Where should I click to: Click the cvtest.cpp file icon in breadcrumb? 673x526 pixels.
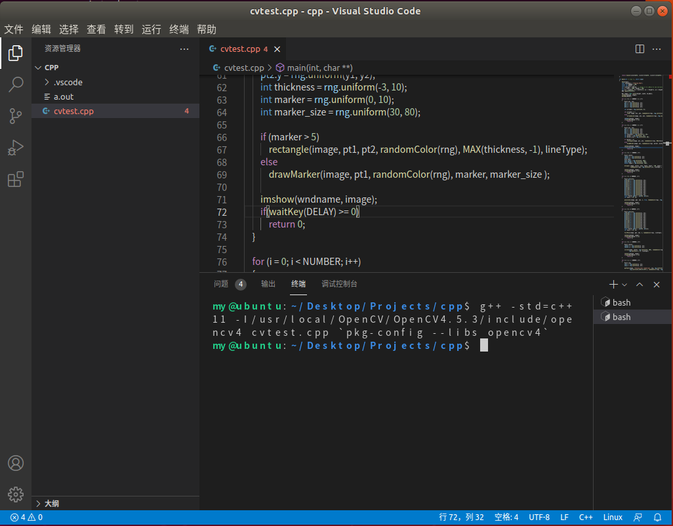tap(216, 68)
